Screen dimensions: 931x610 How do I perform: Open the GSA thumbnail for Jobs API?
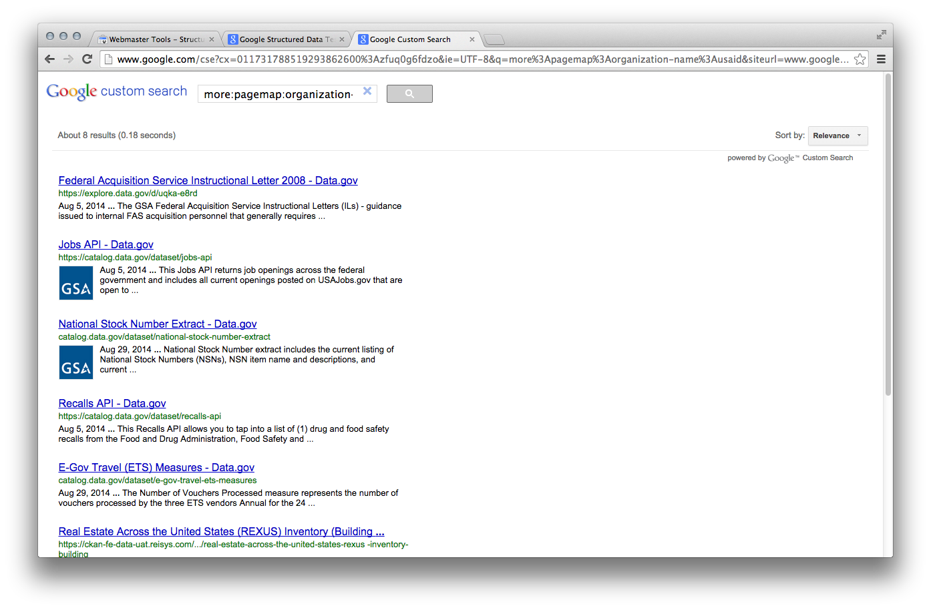click(76, 283)
